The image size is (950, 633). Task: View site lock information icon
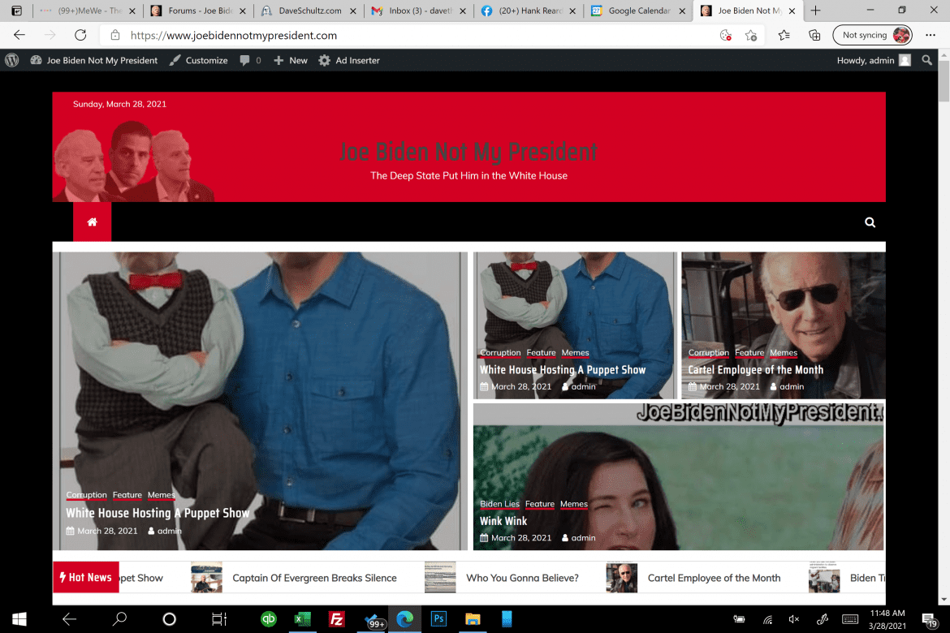point(115,35)
